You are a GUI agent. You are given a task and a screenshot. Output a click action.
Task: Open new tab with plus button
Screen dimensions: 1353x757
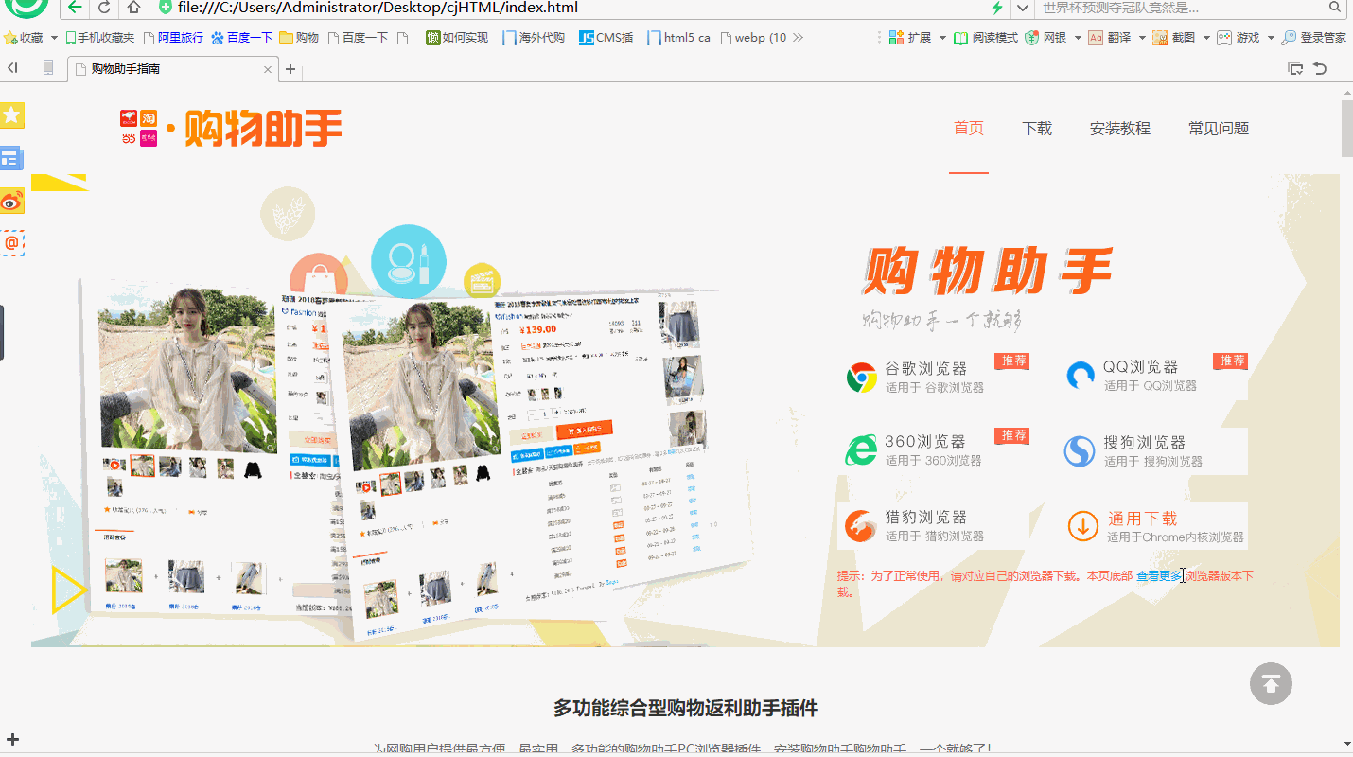pyautogui.click(x=290, y=69)
